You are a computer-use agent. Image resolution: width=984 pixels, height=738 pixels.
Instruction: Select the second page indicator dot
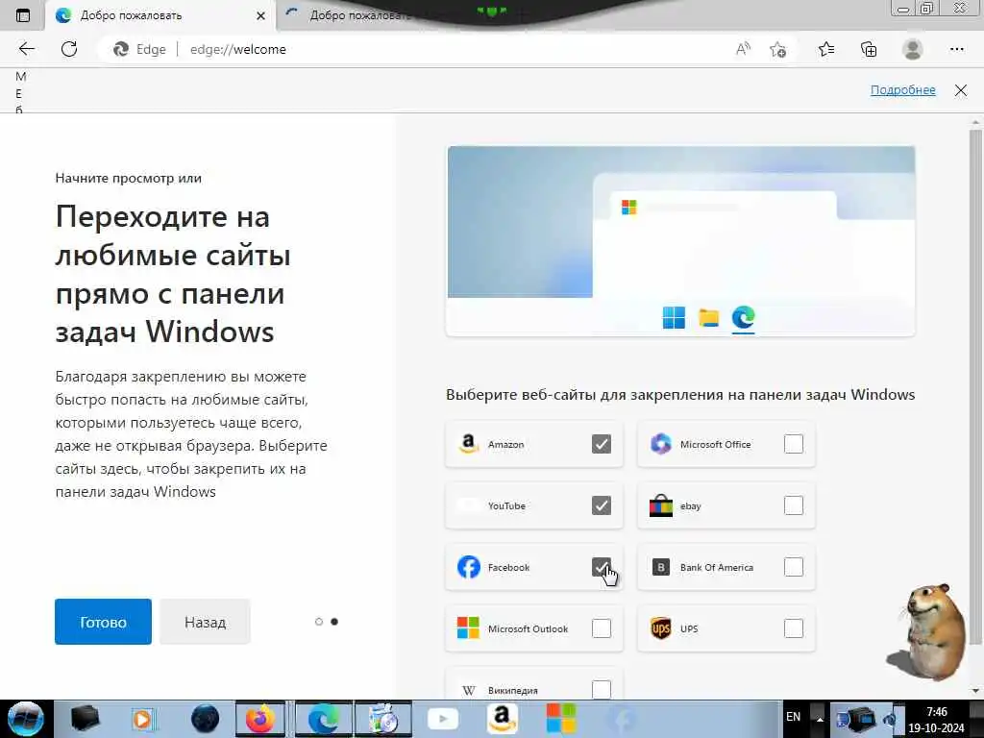(x=334, y=622)
